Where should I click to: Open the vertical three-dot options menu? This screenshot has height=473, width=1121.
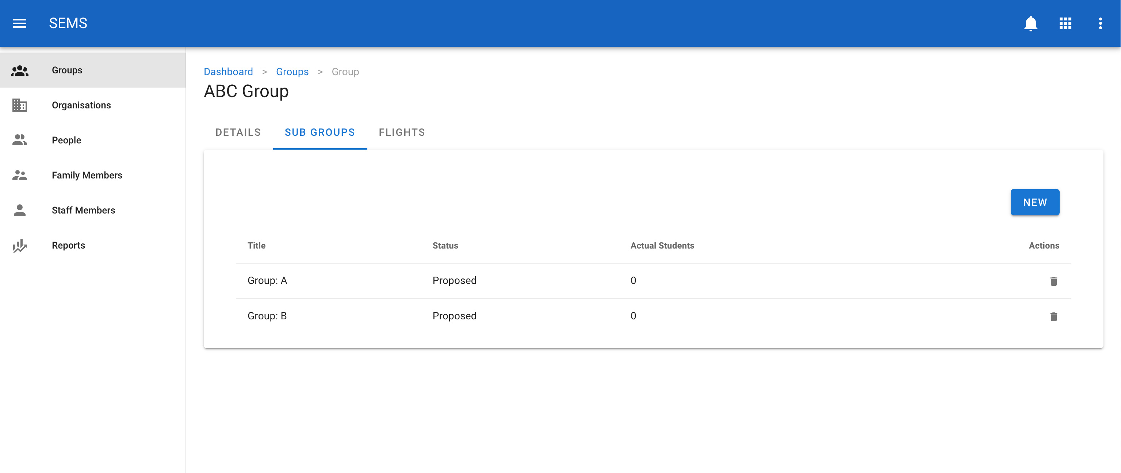(1100, 23)
